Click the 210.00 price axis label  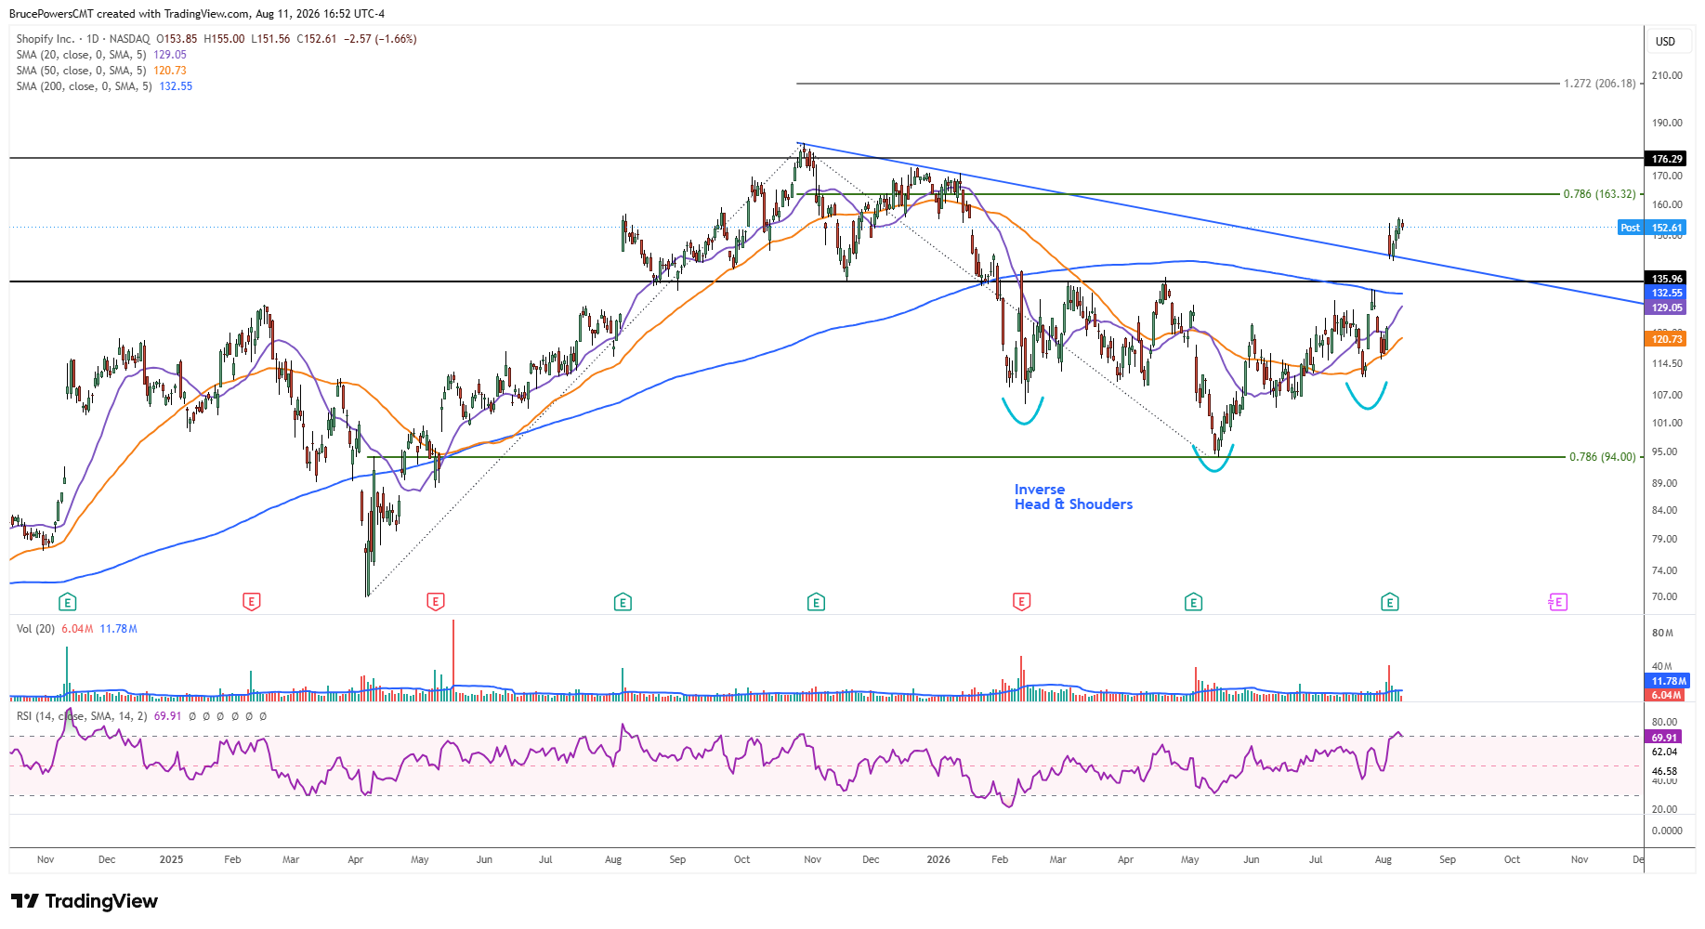click(x=1667, y=75)
